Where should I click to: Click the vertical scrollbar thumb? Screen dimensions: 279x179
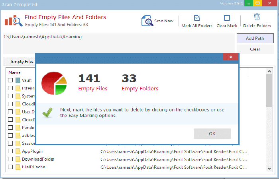269,91
